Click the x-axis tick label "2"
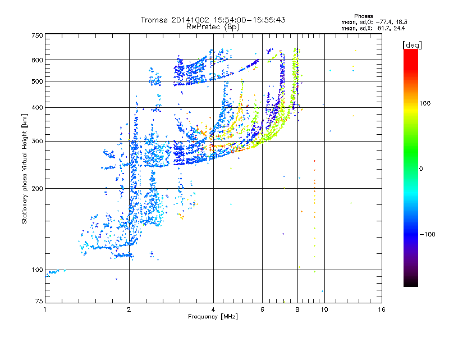 129,309
